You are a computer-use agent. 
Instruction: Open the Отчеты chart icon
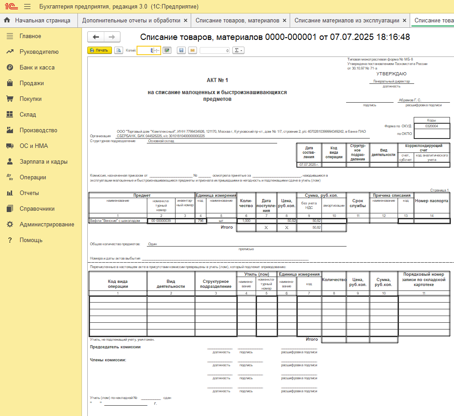[x=10, y=193]
